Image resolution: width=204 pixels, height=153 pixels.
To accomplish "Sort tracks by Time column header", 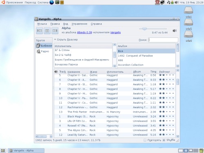I will point(153,72).
